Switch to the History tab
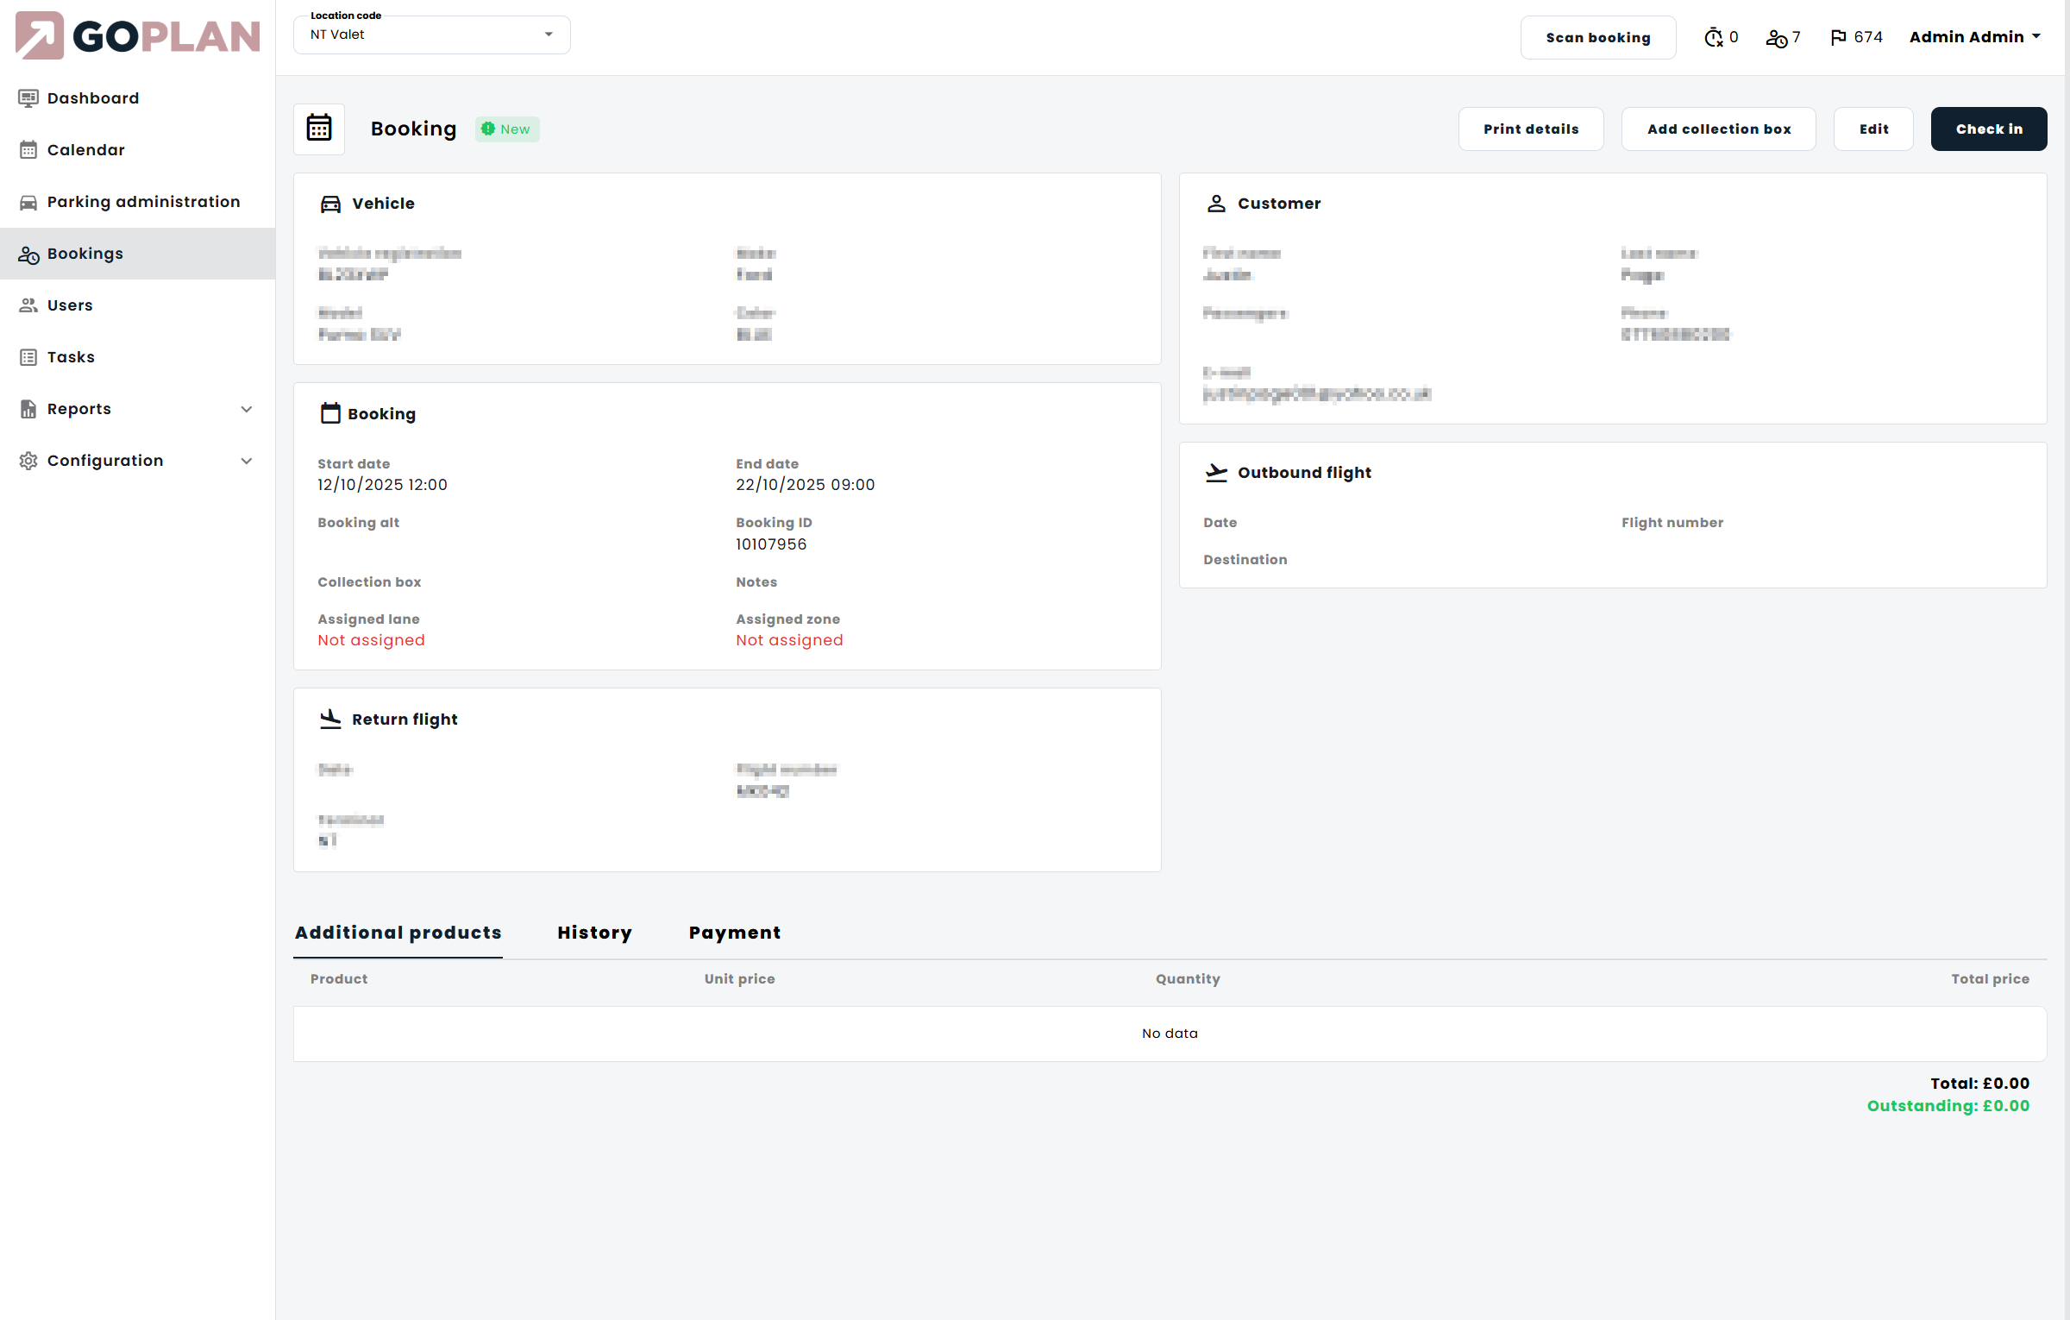2070x1320 pixels. [594, 933]
